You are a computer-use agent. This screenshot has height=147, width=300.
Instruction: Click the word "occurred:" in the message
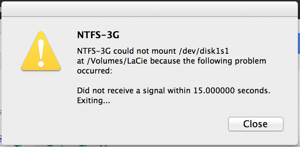pos(94,71)
